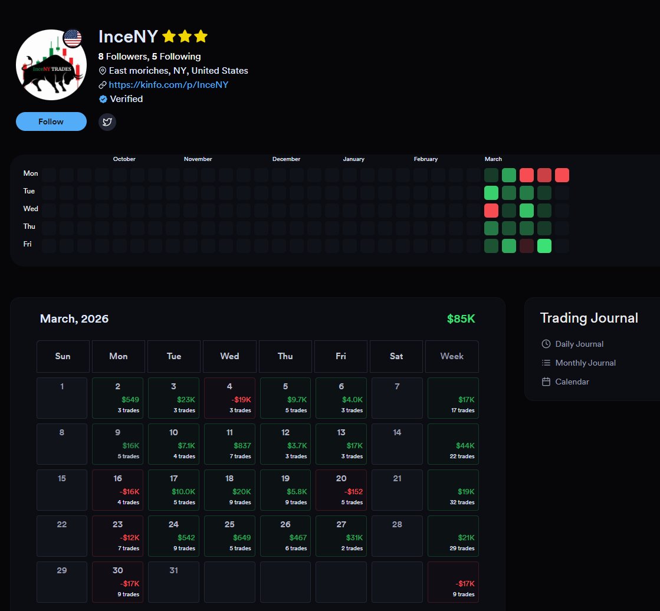The height and width of the screenshot is (611, 660).
Task: Click the clock icon next to Daily Journal
Action: (546, 344)
